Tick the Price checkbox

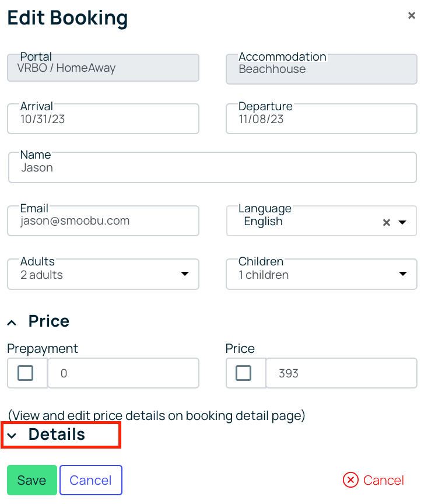coord(243,373)
